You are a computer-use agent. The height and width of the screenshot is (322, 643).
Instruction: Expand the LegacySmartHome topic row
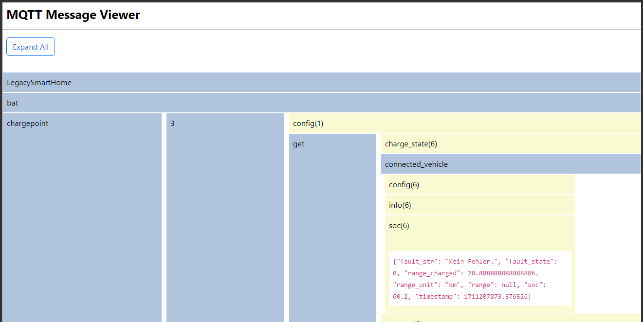(x=39, y=83)
